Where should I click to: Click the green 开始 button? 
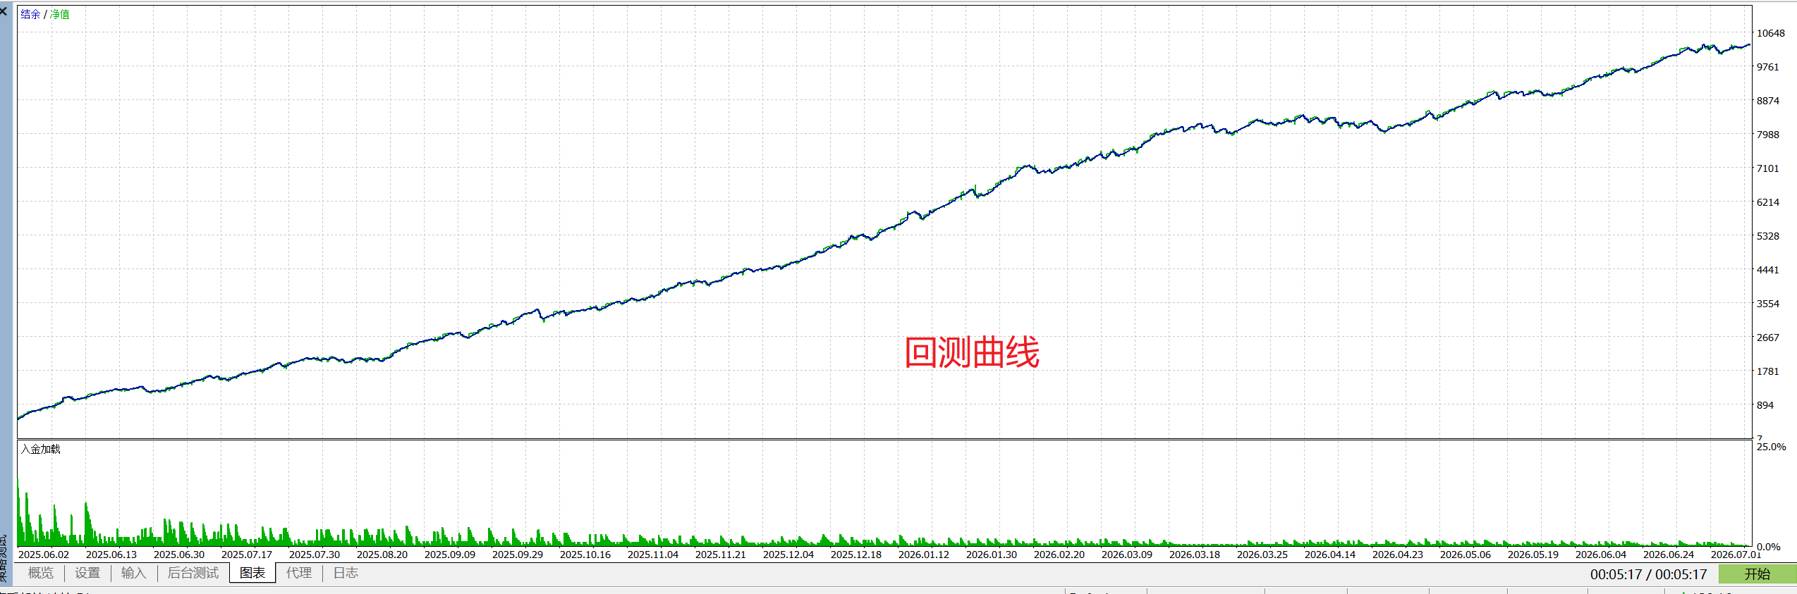click(1757, 574)
